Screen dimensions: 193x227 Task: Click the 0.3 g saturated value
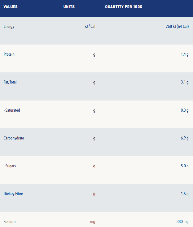coord(185,110)
